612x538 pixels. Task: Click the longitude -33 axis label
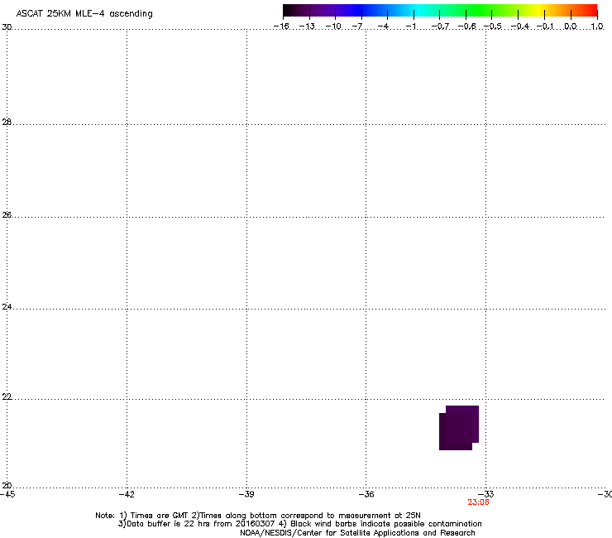pyautogui.click(x=486, y=494)
